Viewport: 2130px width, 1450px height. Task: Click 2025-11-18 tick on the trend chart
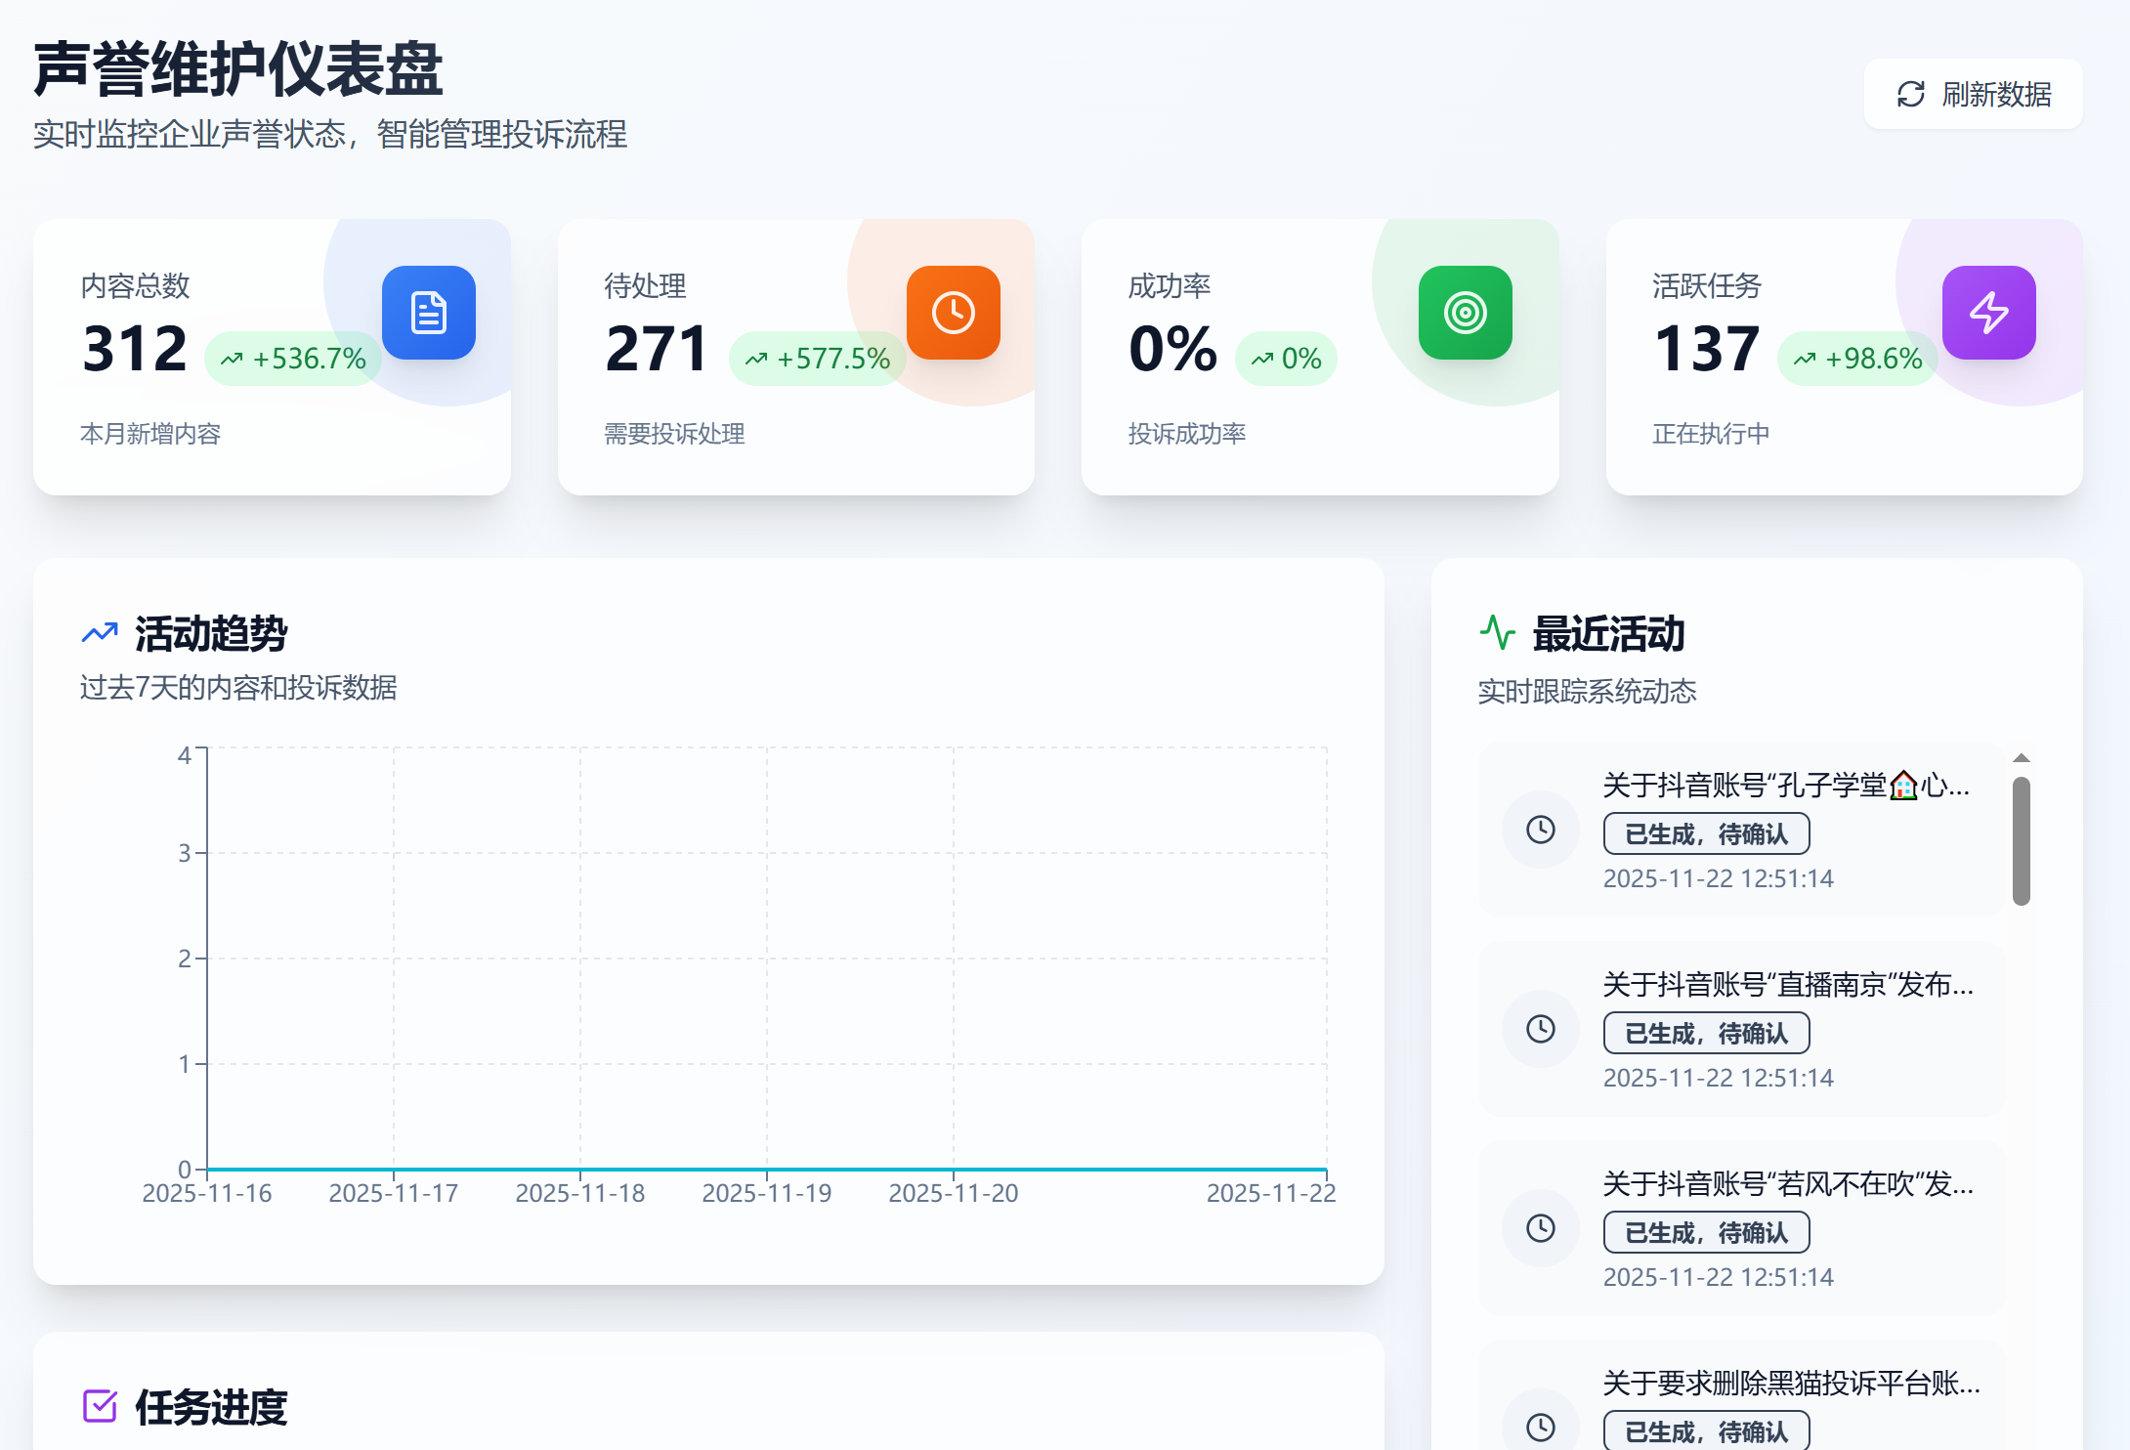pyautogui.click(x=579, y=1192)
